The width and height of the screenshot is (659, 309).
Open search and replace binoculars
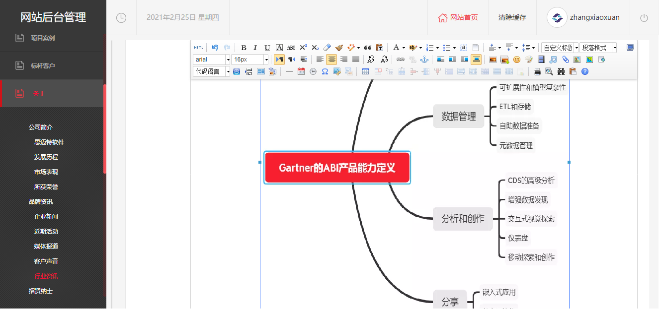[x=561, y=71]
